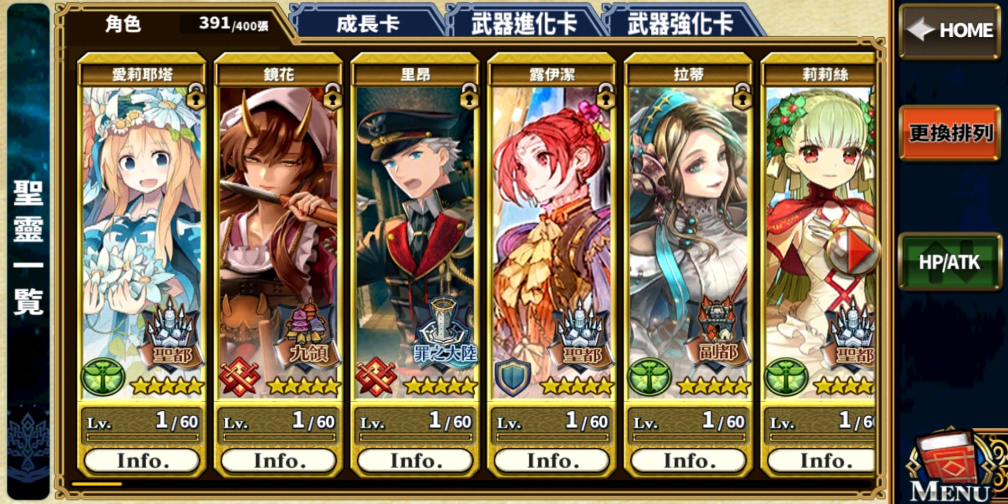Switch to the 成長卡 tab
The height and width of the screenshot is (504, 1008).
tap(368, 23)
